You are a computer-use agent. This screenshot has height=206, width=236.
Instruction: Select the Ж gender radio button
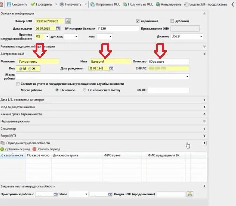pyautogui.click(x=30, y=69)
